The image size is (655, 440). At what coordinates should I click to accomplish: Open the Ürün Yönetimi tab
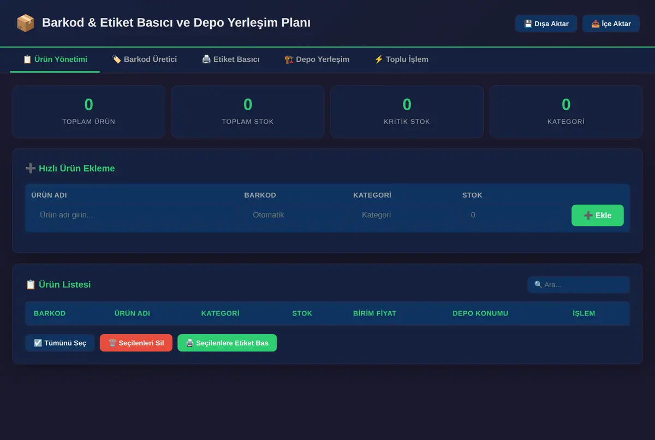(x=55, y=60)
